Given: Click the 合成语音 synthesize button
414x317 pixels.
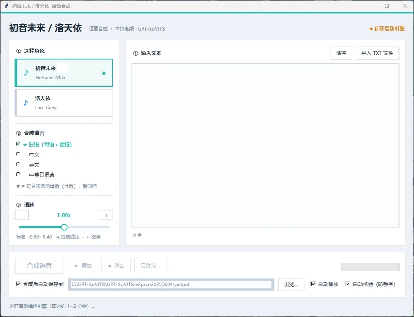Looking at the screenshot, I should (39, 266).
